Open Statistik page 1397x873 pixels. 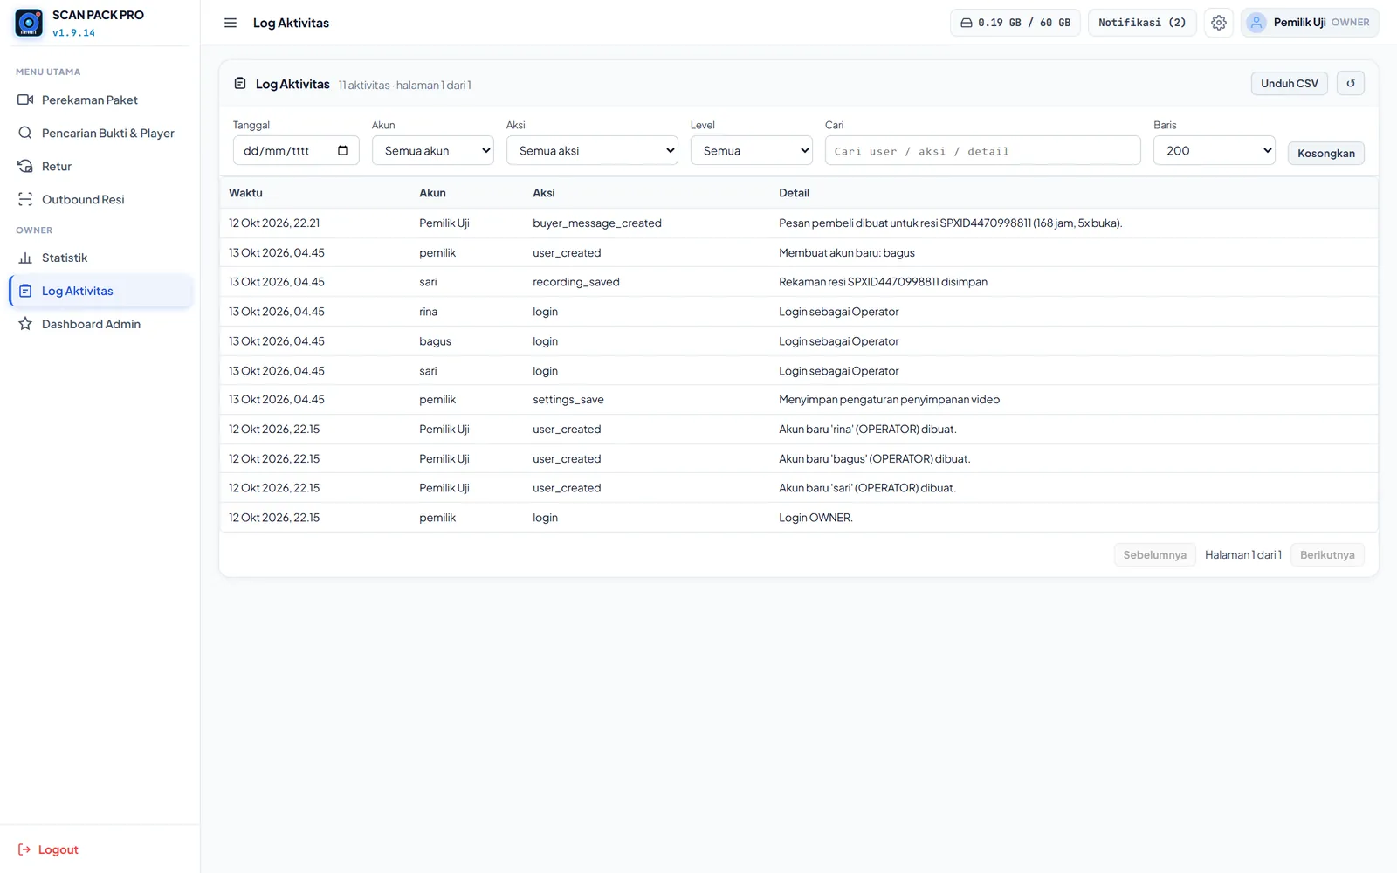(100, 258)
